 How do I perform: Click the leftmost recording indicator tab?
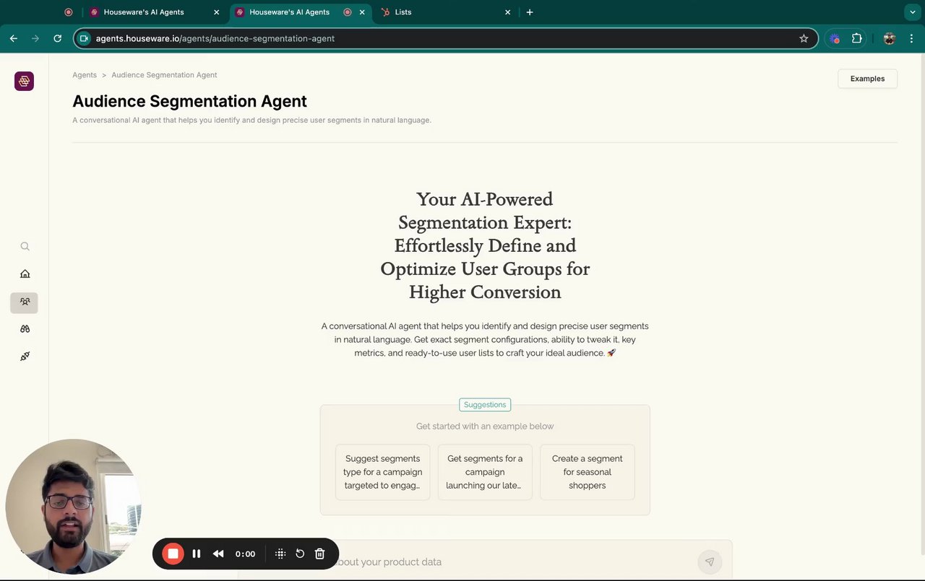69,12
